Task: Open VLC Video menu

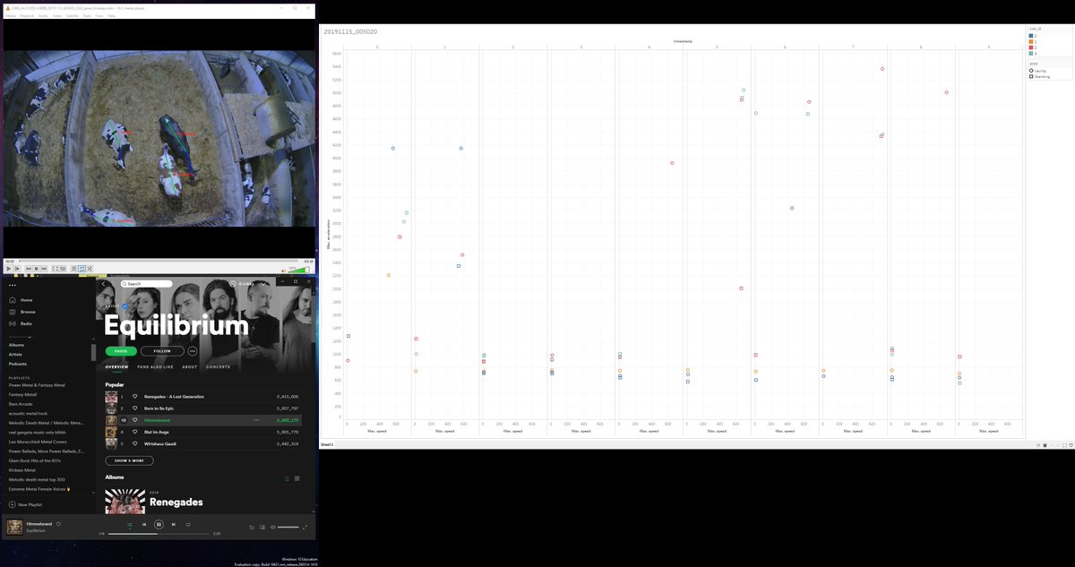Action: pos(57,15)
